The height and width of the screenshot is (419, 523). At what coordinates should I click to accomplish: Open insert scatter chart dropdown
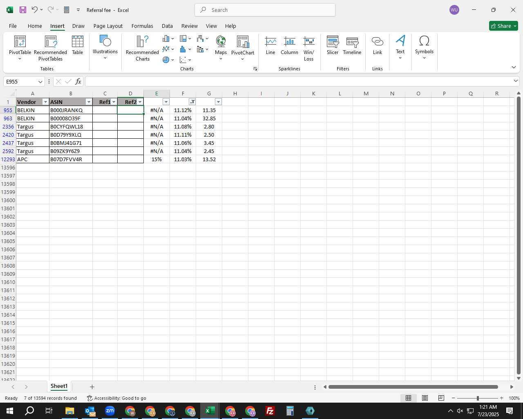coord(185,60)
